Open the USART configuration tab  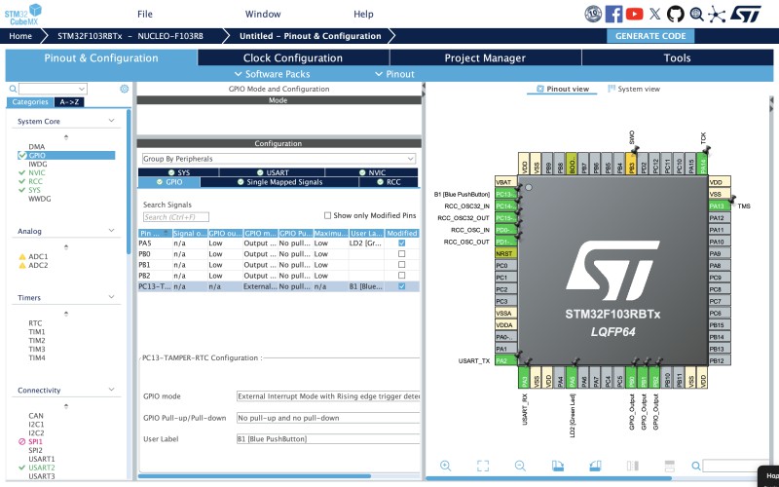pyautogui.click(x=272, y=172)
